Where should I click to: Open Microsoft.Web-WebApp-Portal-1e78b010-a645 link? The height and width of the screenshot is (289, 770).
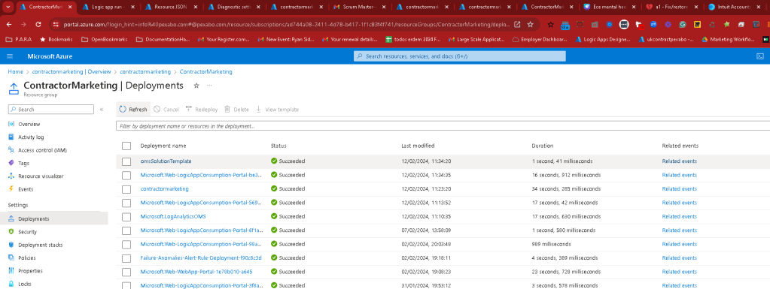click(196, 272)
